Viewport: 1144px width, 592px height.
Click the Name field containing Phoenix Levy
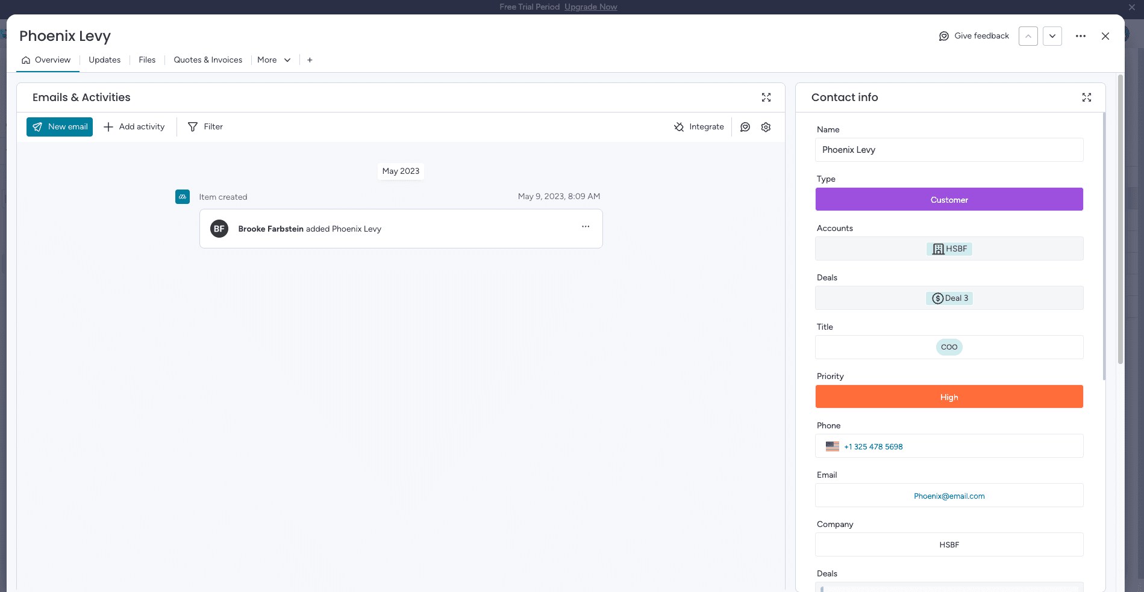click(x=949, y=150)
